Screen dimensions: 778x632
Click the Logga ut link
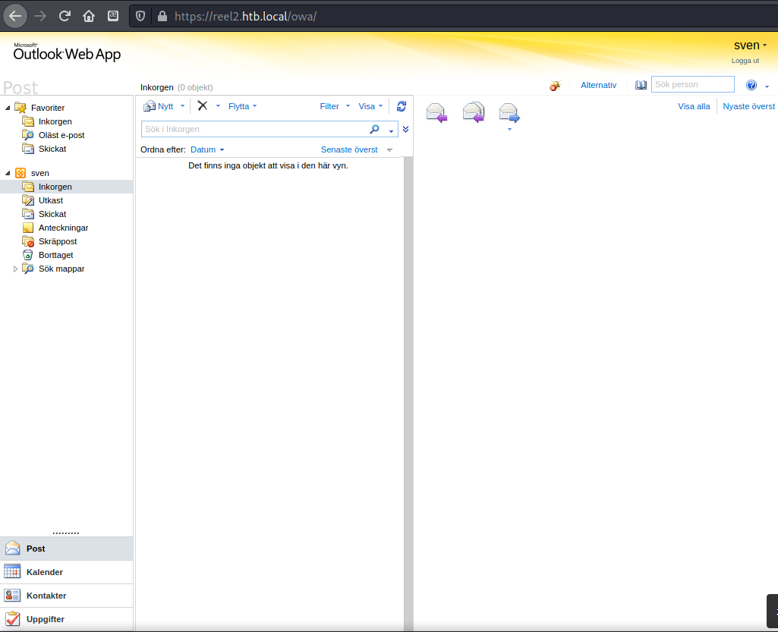tap(745, 61)
